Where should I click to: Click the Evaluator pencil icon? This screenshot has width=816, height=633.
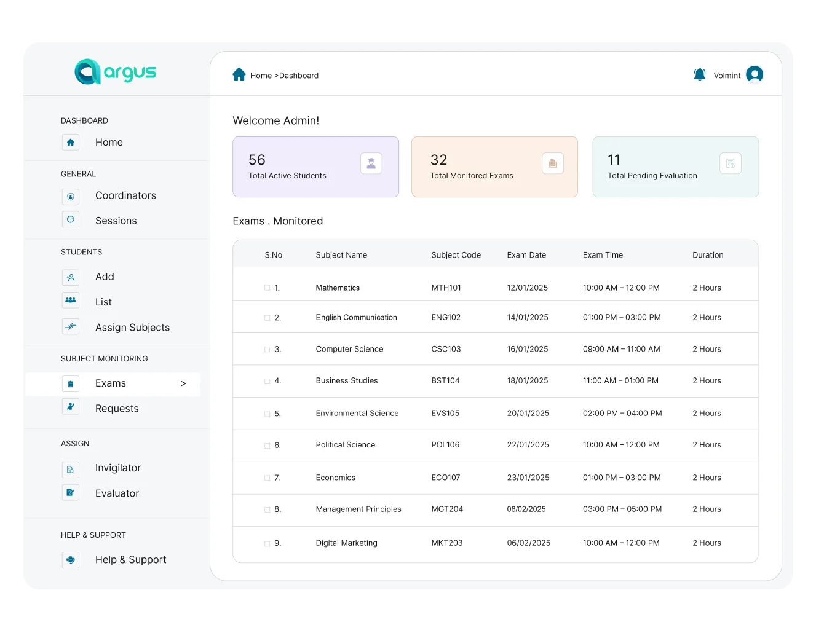(71, 493)
